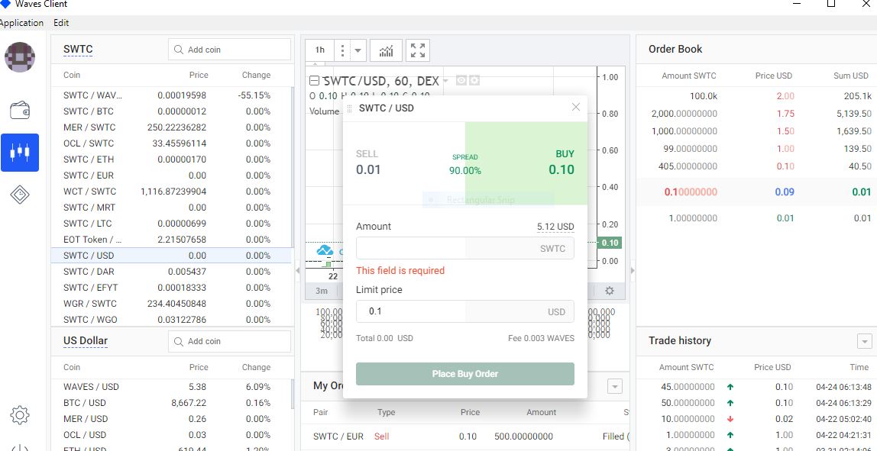Click order book spread price 0.09
Image resolution: width=877 pixels, height=451 pixels.
click(785, 192)
